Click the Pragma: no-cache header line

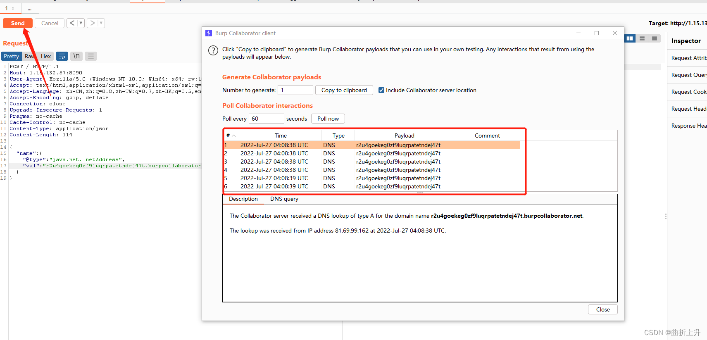point(36,116)
